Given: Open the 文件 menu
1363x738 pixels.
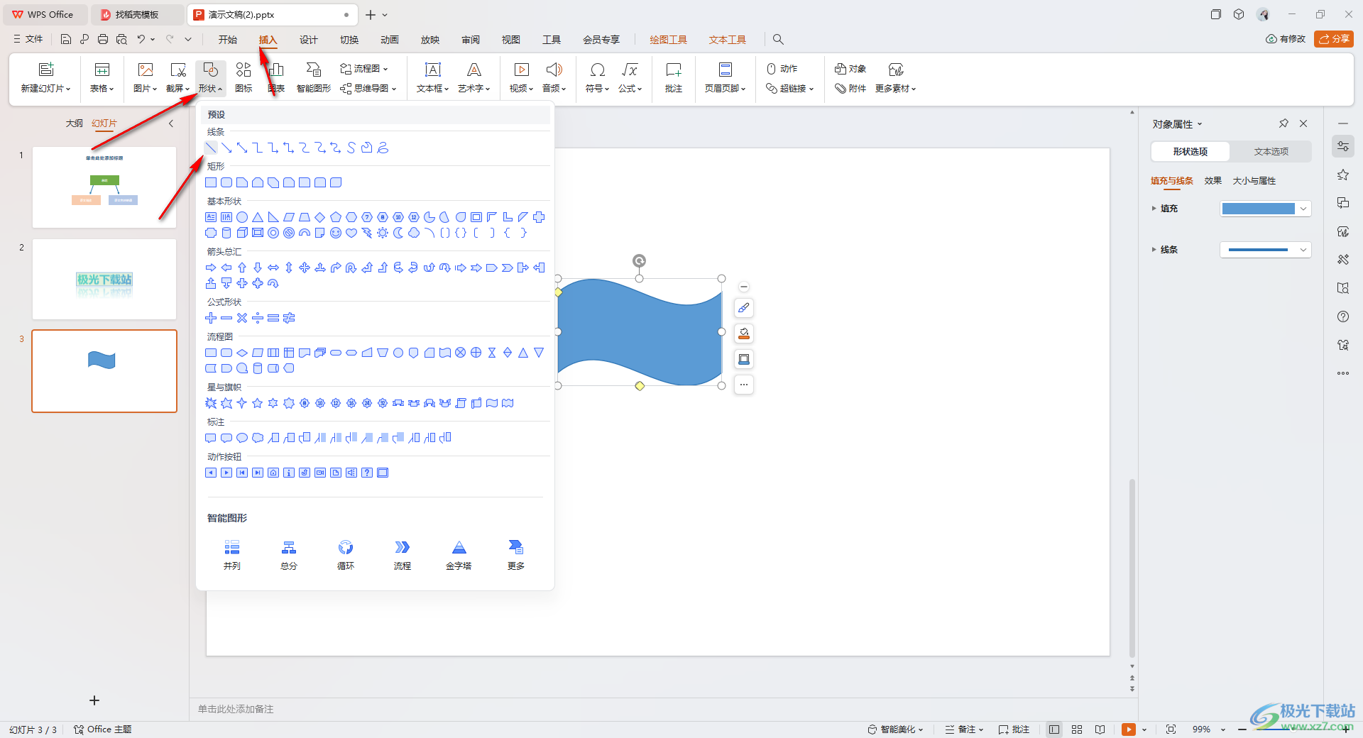Looking at the screenshot, I should pyautogui.click(x=28, y=39).
